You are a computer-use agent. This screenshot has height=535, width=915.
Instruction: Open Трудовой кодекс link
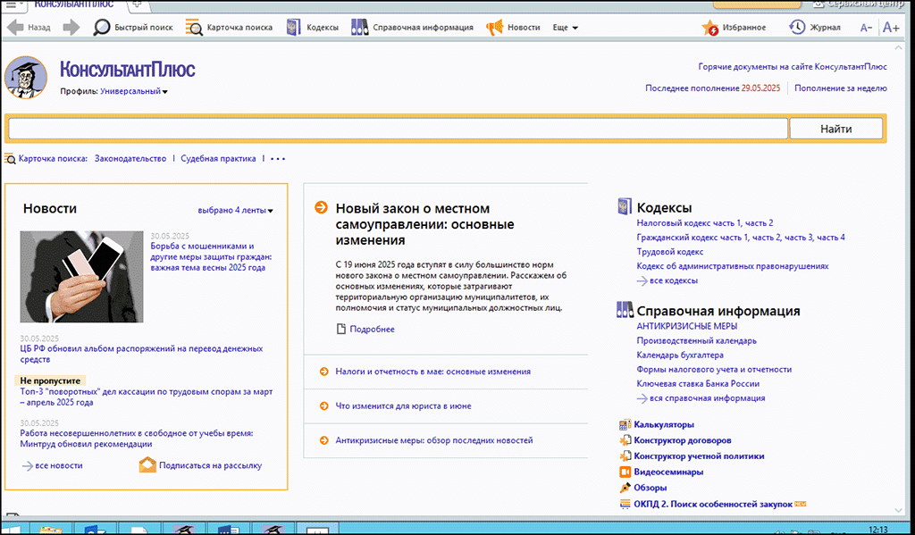[x=670, y=252]
